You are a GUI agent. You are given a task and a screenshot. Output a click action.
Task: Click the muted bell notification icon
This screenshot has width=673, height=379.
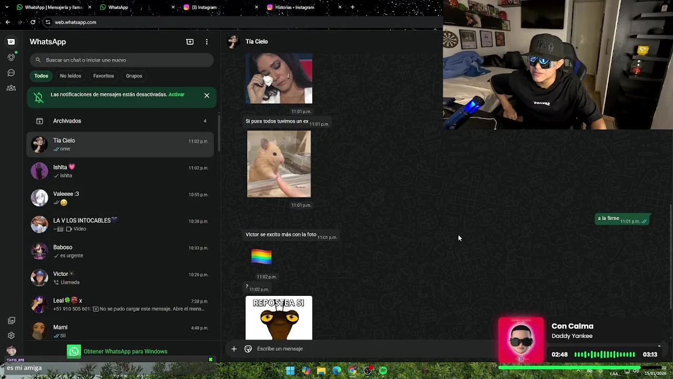(38, 97)
